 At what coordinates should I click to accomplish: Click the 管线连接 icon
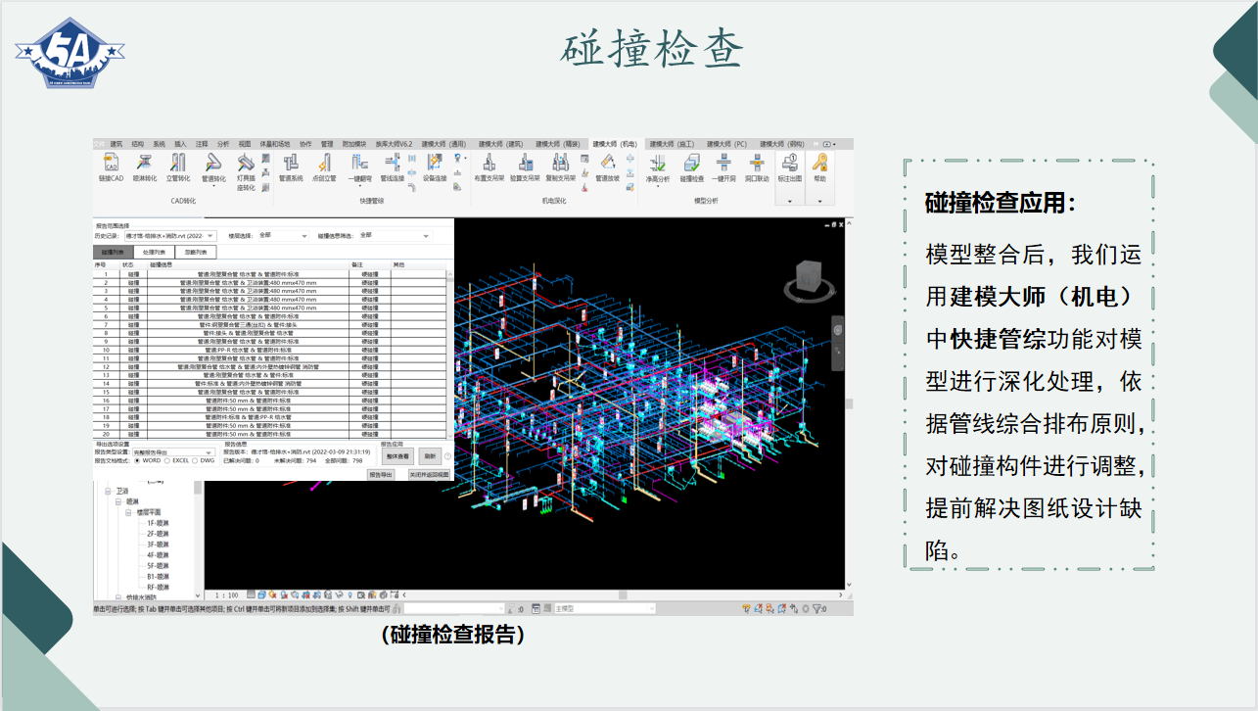point(392,166)
